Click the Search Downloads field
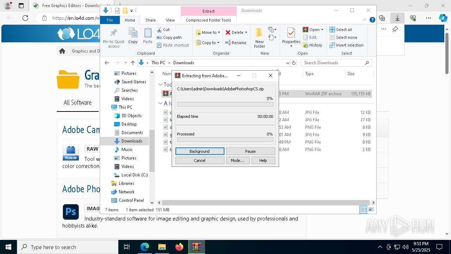The width and height of the screenshot is (451, 254). click(x=336, y=63)
